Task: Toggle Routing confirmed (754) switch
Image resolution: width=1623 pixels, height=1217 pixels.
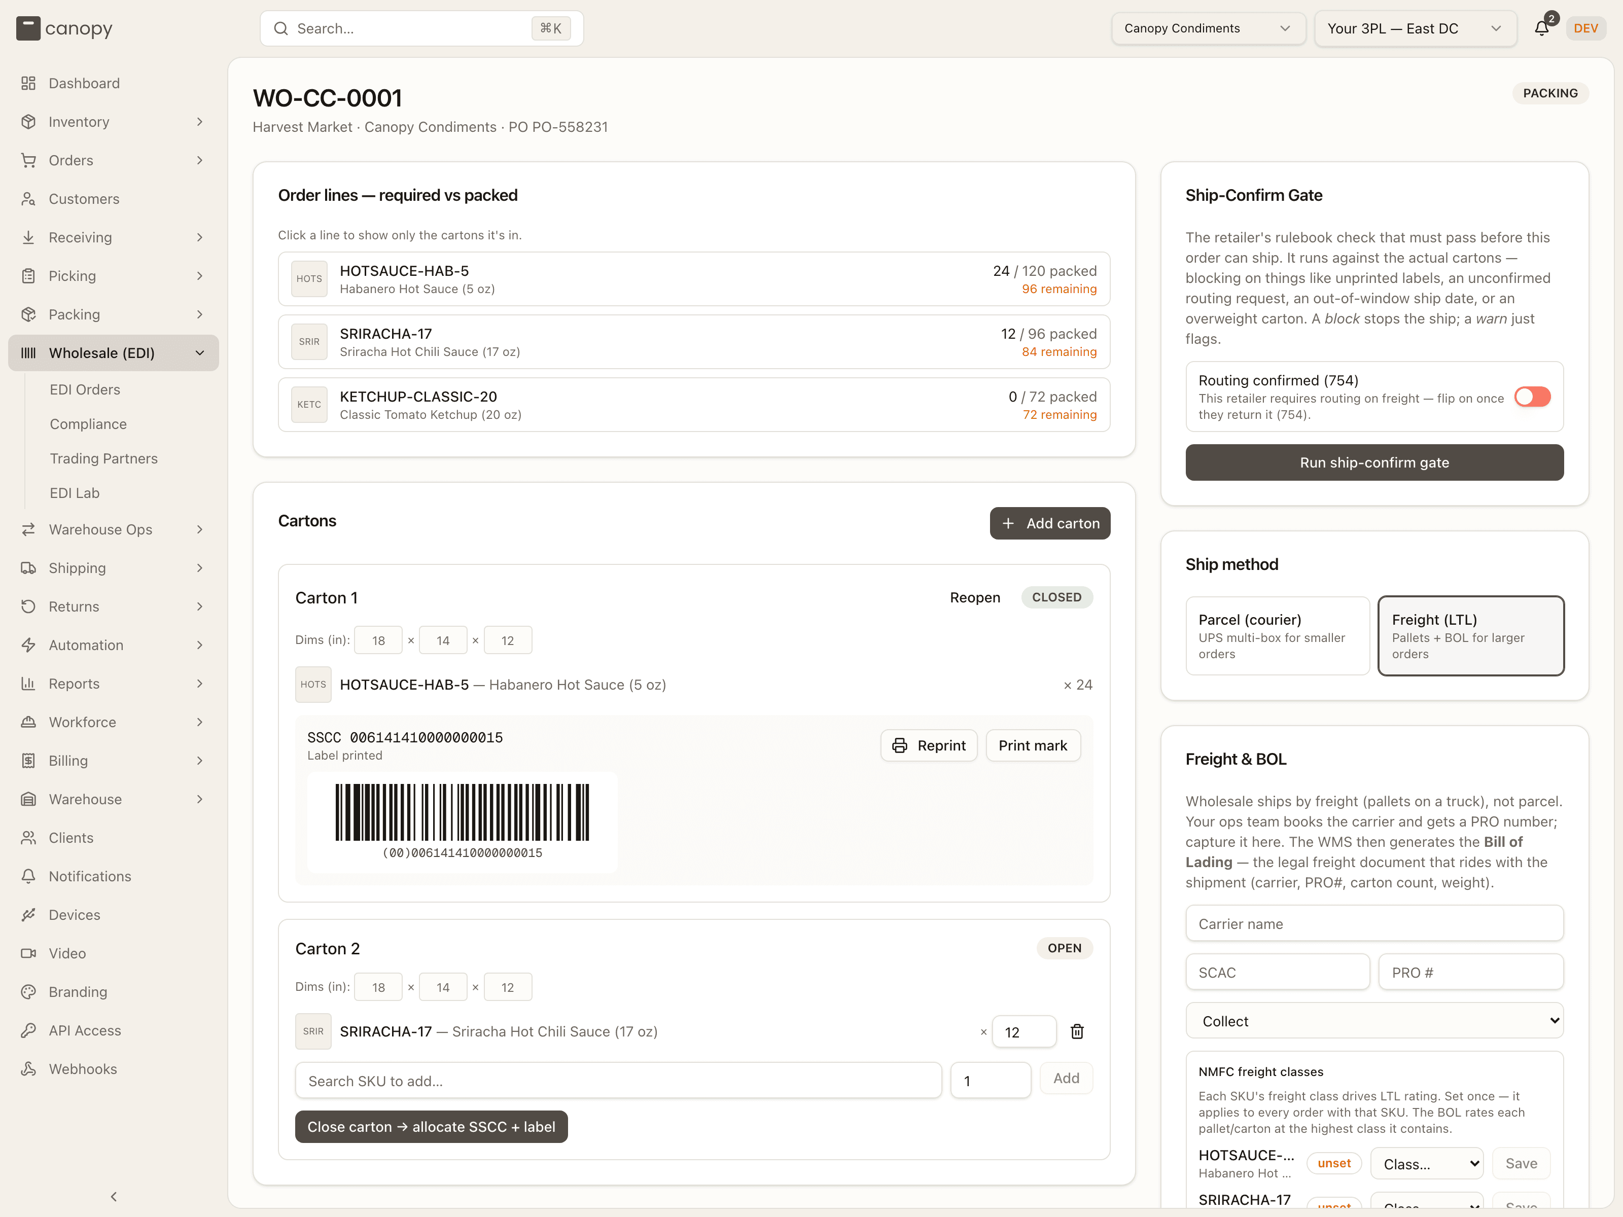Action: click(1532, 397)
